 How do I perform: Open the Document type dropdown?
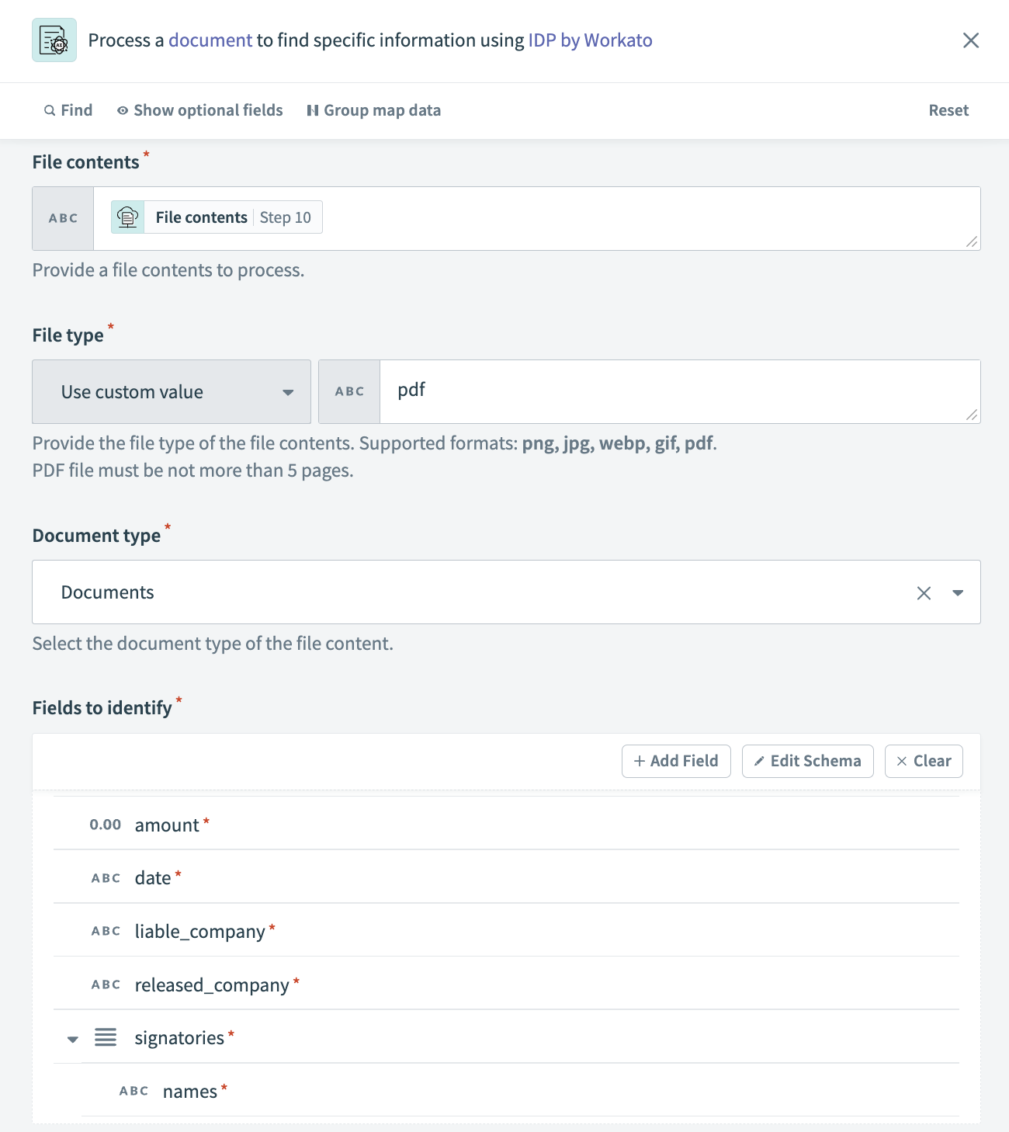959,592
